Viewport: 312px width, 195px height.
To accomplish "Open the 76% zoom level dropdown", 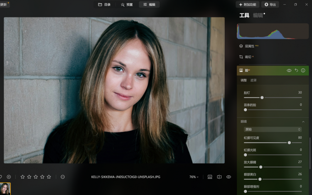I will 194,177.
